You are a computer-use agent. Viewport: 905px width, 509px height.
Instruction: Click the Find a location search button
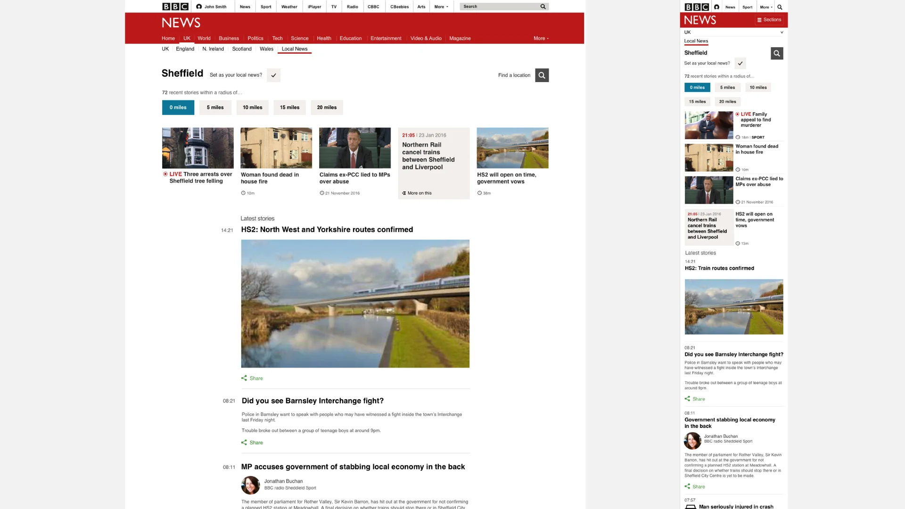(x=542, y=75)
